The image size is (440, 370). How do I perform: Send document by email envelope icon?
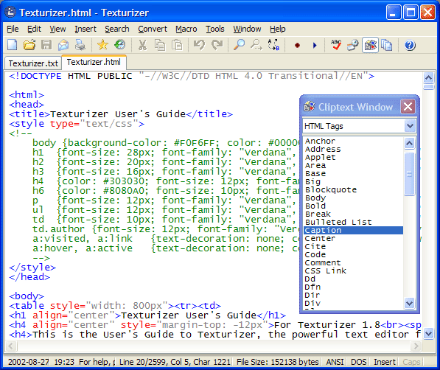(x=63, y=45)
